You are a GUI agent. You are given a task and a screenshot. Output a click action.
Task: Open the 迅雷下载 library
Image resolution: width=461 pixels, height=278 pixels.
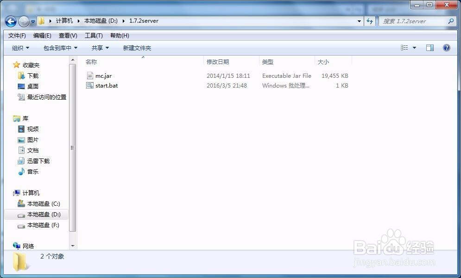(x=38, y=161)
